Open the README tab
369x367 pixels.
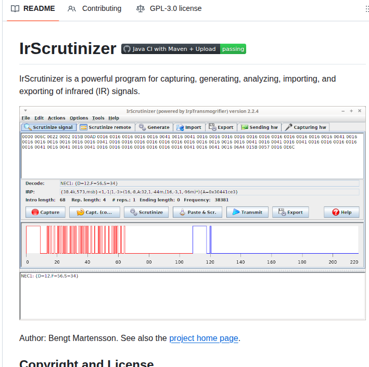coord(33,9)
